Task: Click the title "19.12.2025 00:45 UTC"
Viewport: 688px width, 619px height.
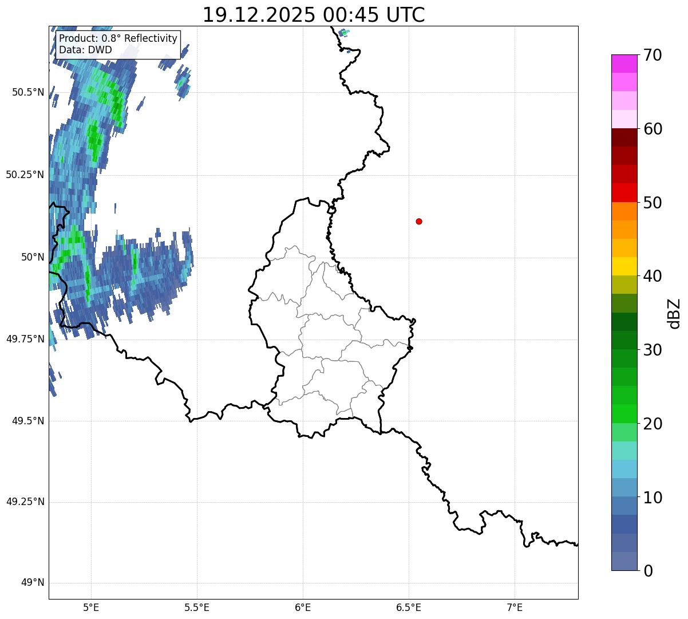Action: coord(314,14)
